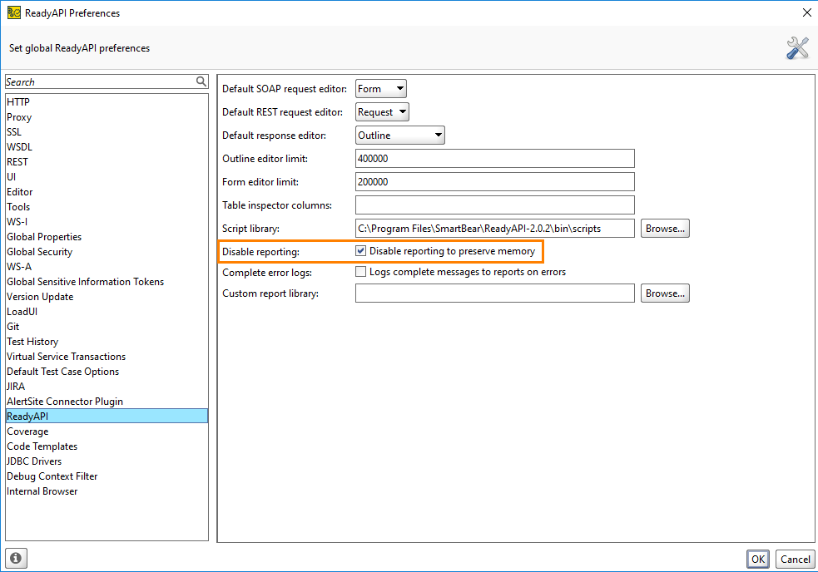Select WS-I preferences category

click(x=107, y=222)
